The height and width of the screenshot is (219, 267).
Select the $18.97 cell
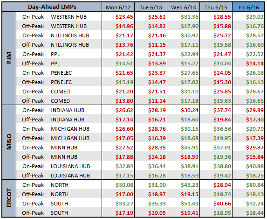click(157, 194)
